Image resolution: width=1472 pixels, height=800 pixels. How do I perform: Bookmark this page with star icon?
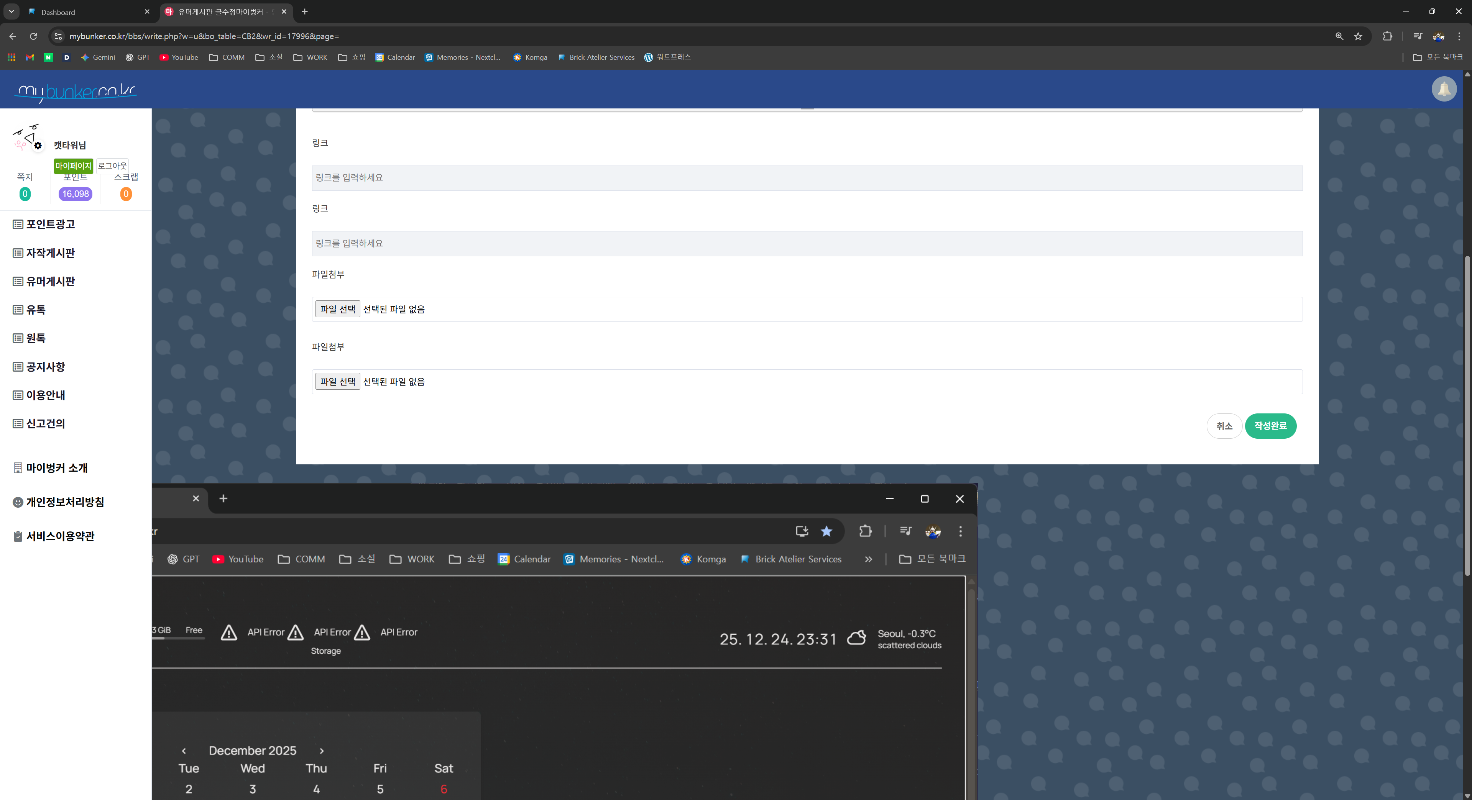pos(1358,36)
